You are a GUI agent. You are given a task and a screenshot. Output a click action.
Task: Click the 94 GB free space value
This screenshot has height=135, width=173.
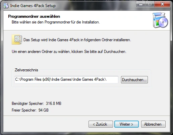point(44,110)
